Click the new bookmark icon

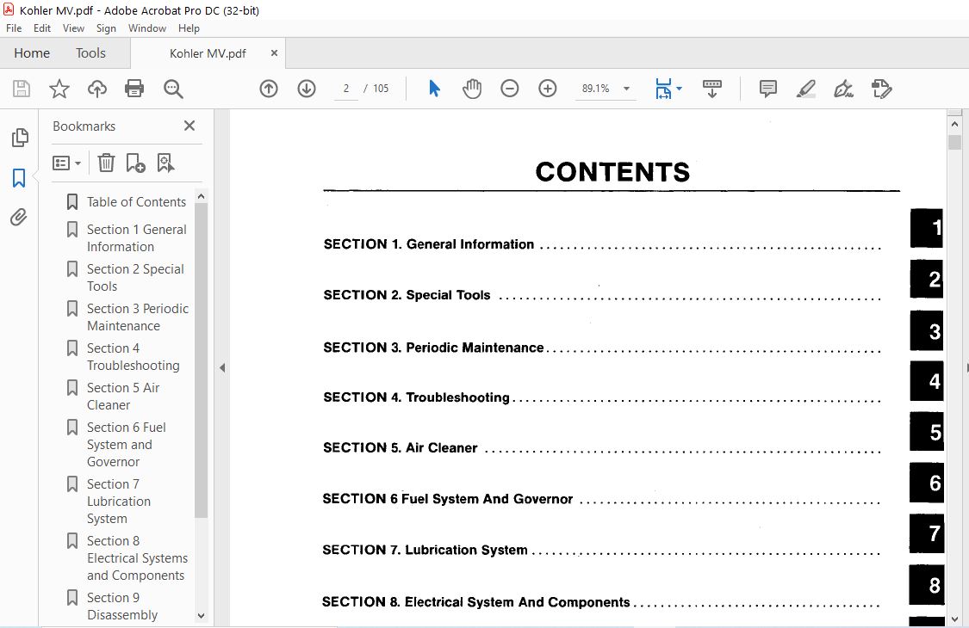pyautogui.click(x=135, y=163)
